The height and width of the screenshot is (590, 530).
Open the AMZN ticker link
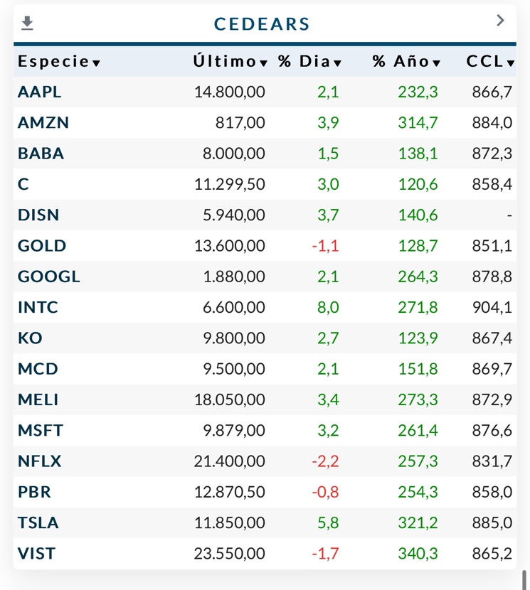(x=43, y=122)
